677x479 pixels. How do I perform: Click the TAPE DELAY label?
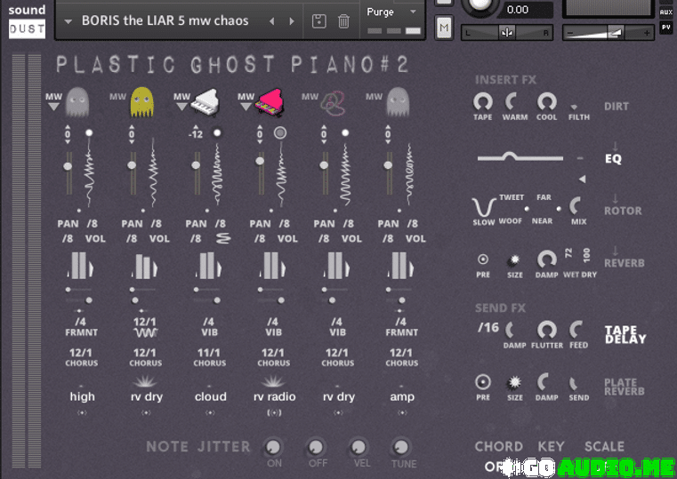pos(625,334)
